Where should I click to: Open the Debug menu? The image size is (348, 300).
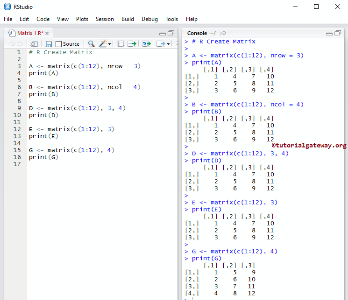click(149, 19)
